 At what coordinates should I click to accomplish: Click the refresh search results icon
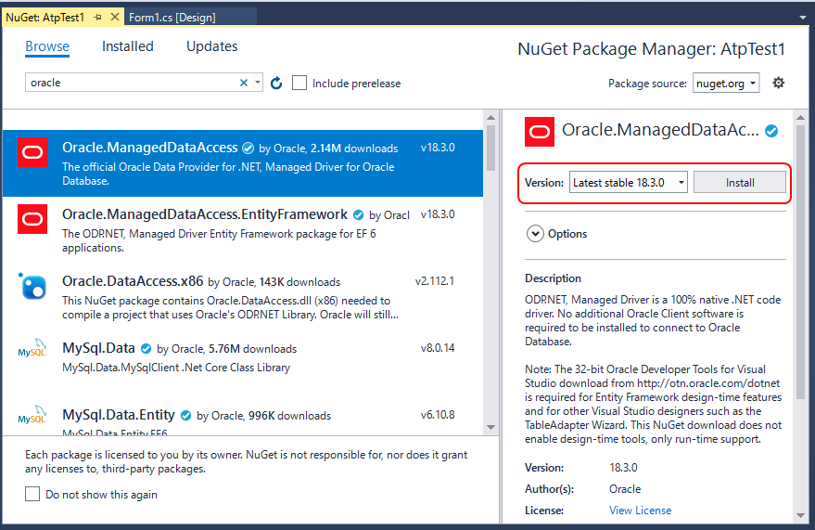tap(276, 84)
